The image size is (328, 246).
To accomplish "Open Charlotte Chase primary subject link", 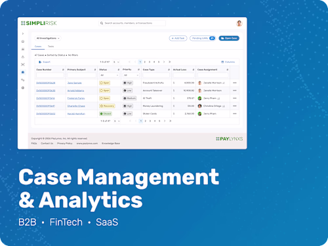I will click(76, 106).
